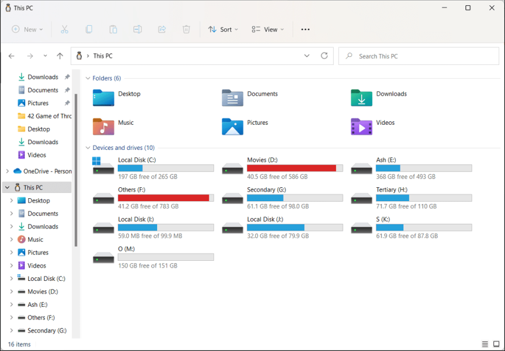Screen dimensions: 505x351
Task: Go up one level with Up arrow
Action: click(x=60, y=56)
